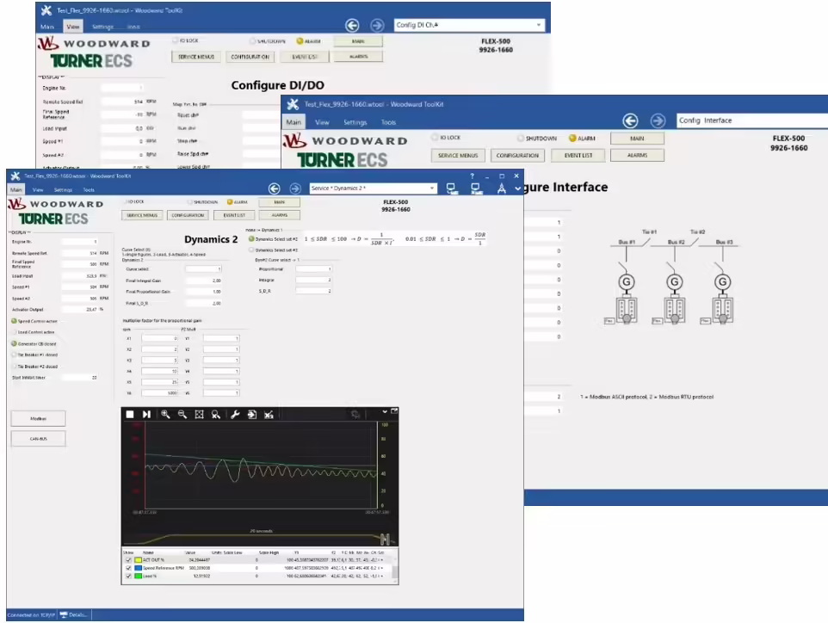Image resolution: width=828 pixels, height=623 pixels.
Task: Uncheck the Speed Reference RPM show checkbox
Action: point(128,568)
